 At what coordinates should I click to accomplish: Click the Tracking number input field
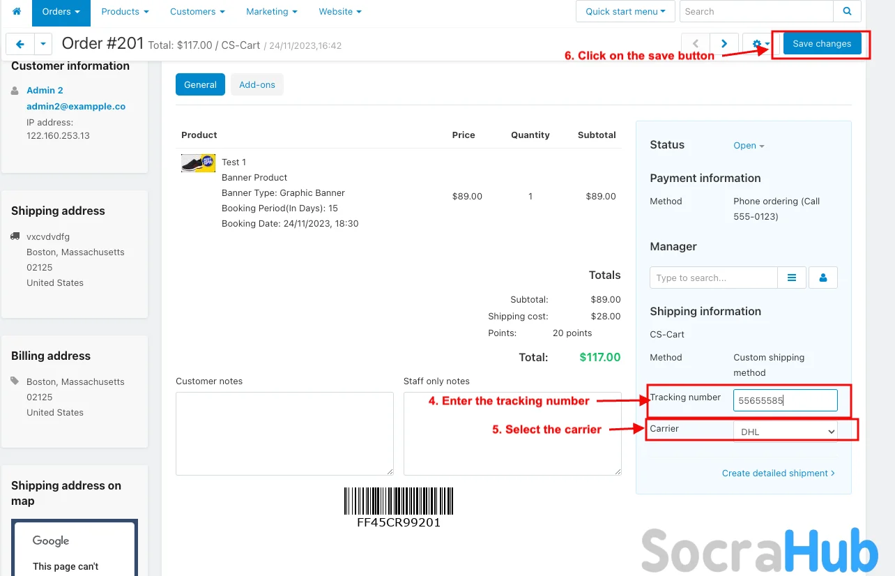tap(785, 400)
